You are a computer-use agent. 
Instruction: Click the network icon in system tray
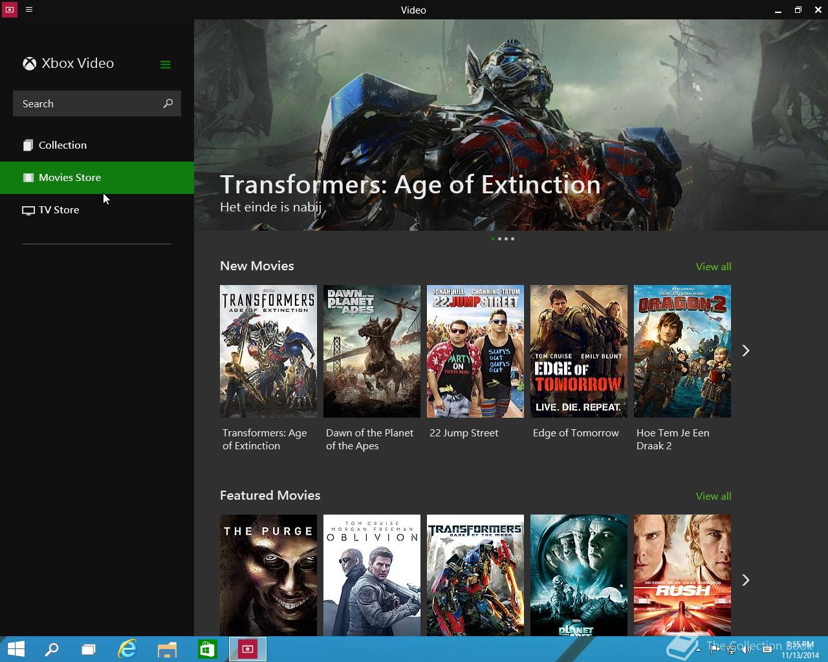(x=730, y=650)
